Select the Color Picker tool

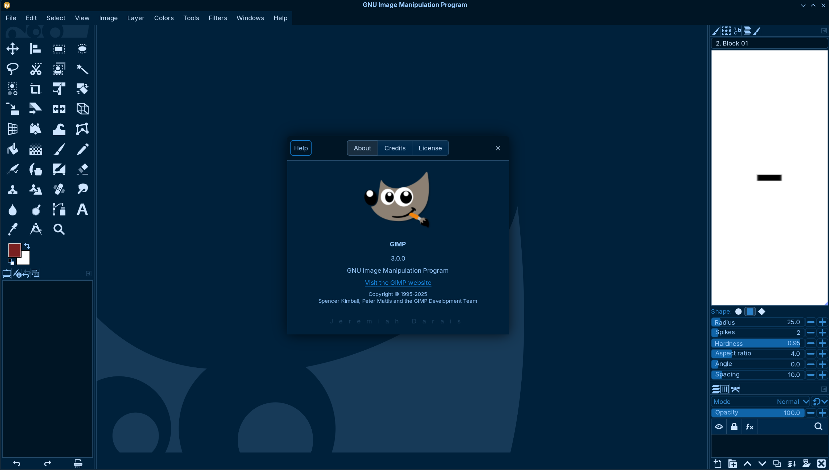tap(13, 229)
